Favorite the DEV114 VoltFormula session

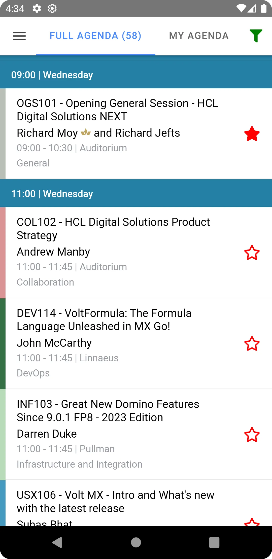[x=252, y=344]
